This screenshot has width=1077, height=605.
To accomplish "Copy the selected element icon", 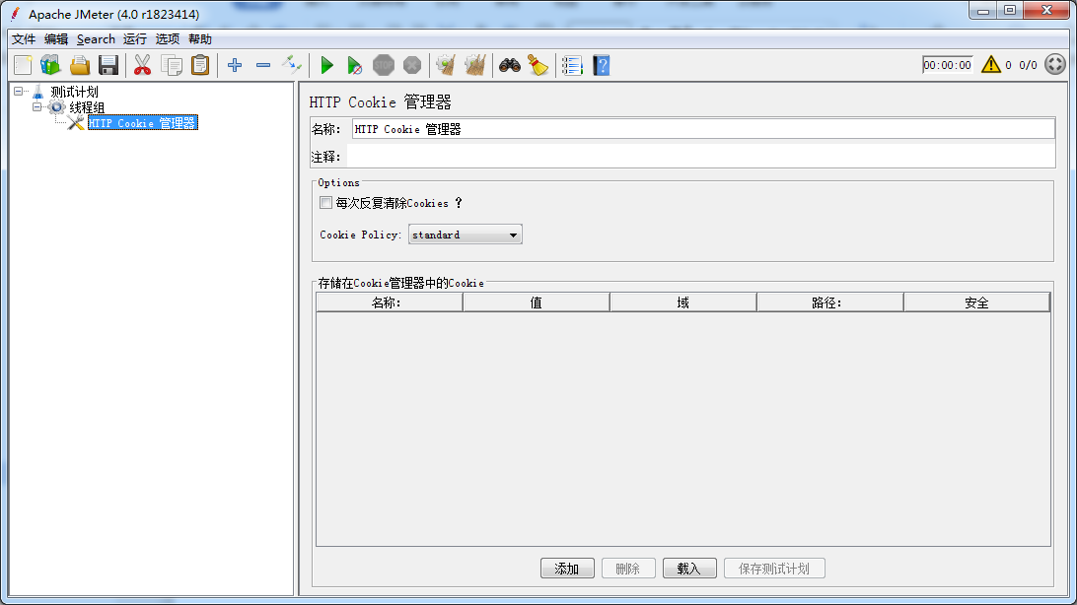I will [x=171, y=65].
